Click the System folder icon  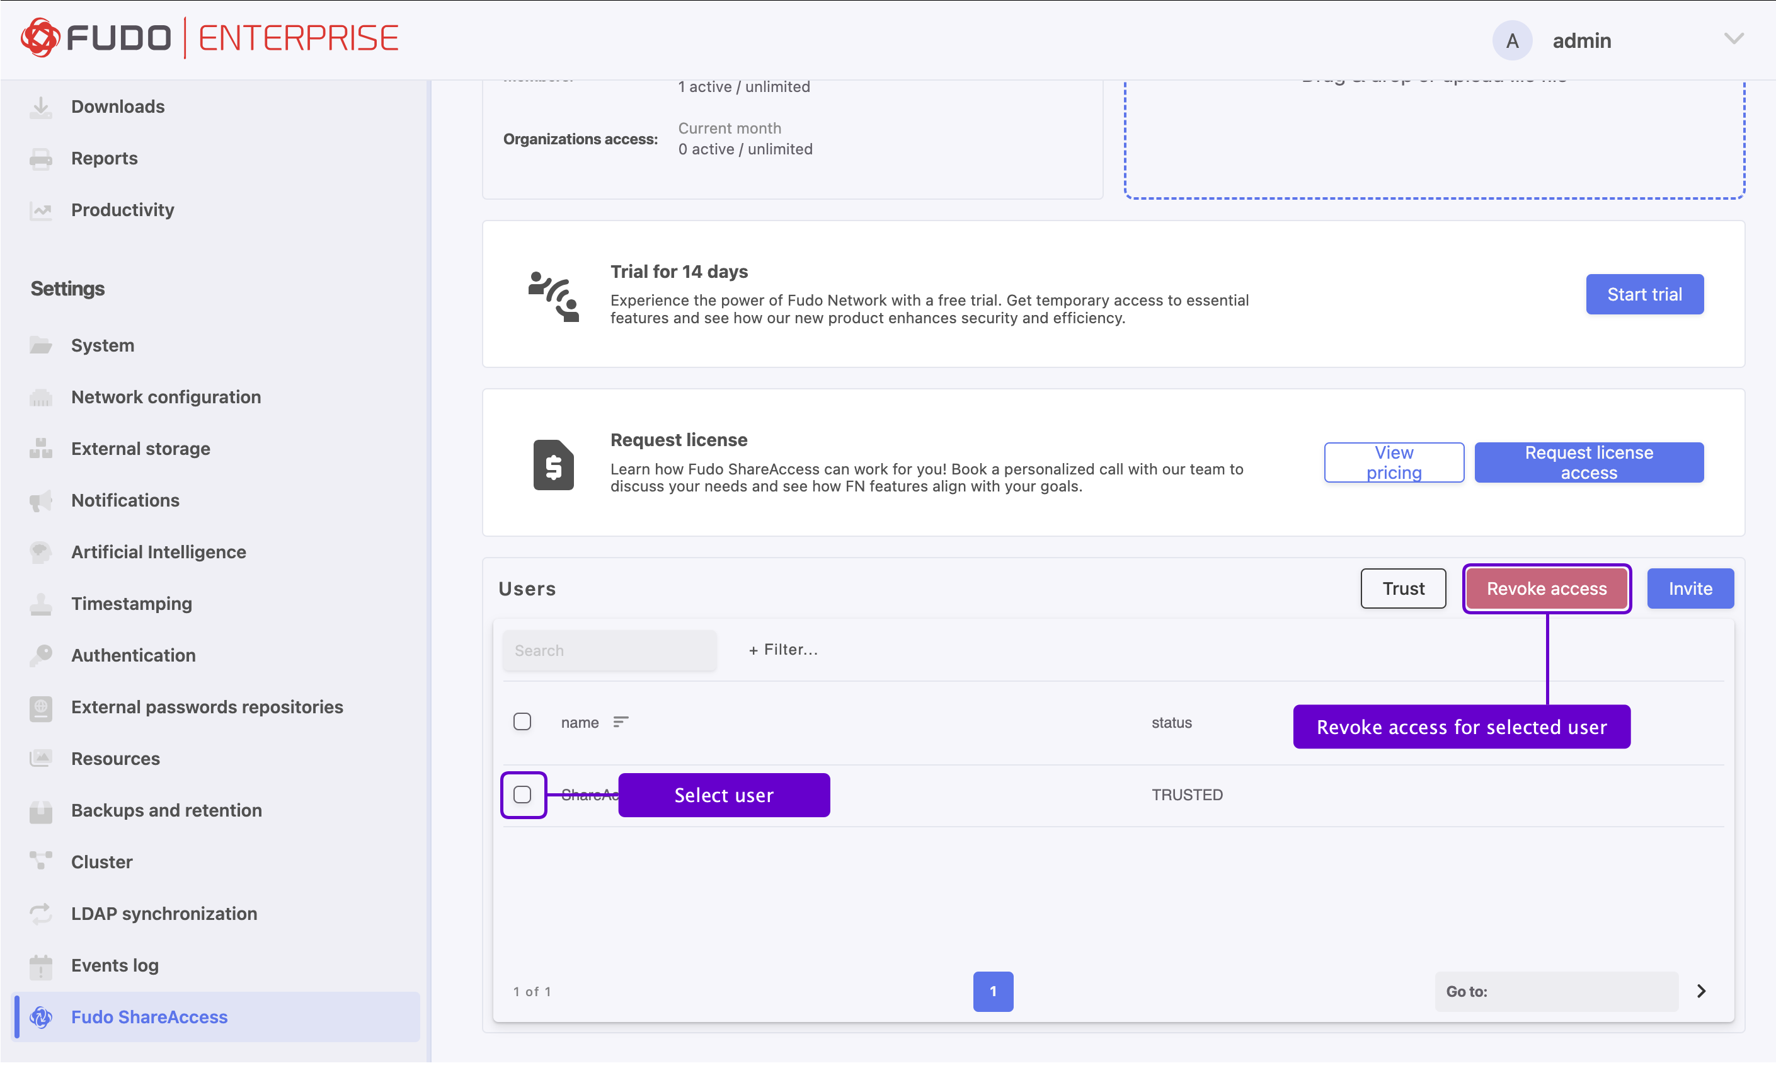coord(41,345)
